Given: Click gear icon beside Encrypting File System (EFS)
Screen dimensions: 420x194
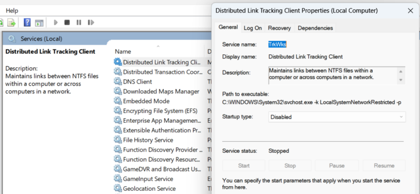Looking at the screenshot, I should coord(118,110).
